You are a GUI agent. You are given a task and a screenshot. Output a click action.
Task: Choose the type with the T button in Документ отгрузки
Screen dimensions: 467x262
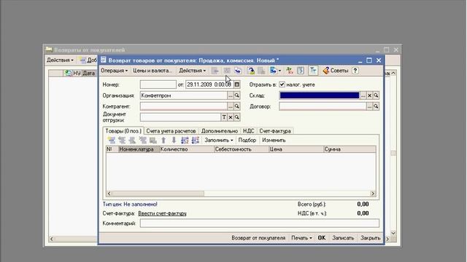click(224, 117)
